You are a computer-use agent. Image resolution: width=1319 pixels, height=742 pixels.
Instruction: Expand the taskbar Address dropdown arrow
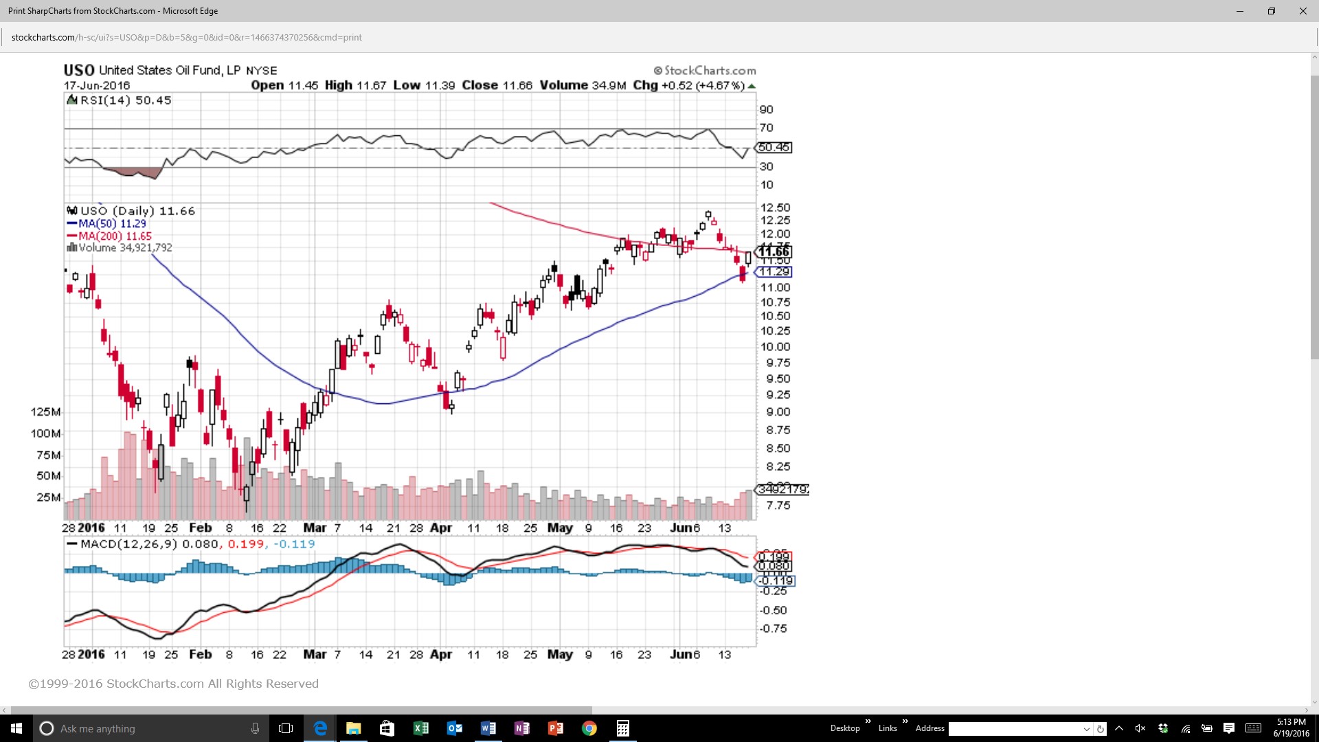[x=1086, y=729]
